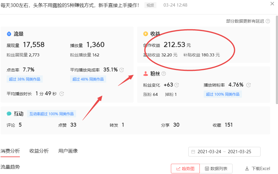Click the yellow 收益 coin icon
Viewport: 278px width, 174px height.
[145, 34]
